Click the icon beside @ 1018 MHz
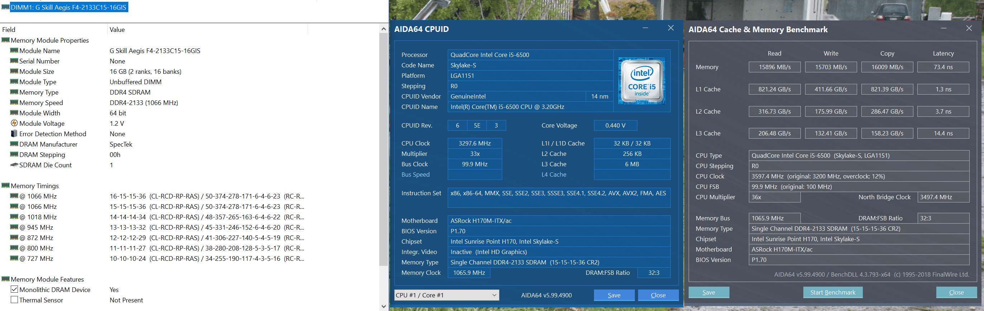The image size is (984, 311). 14,217
